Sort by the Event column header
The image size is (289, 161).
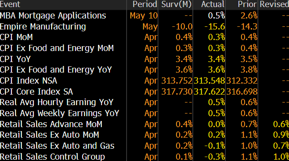10,4
